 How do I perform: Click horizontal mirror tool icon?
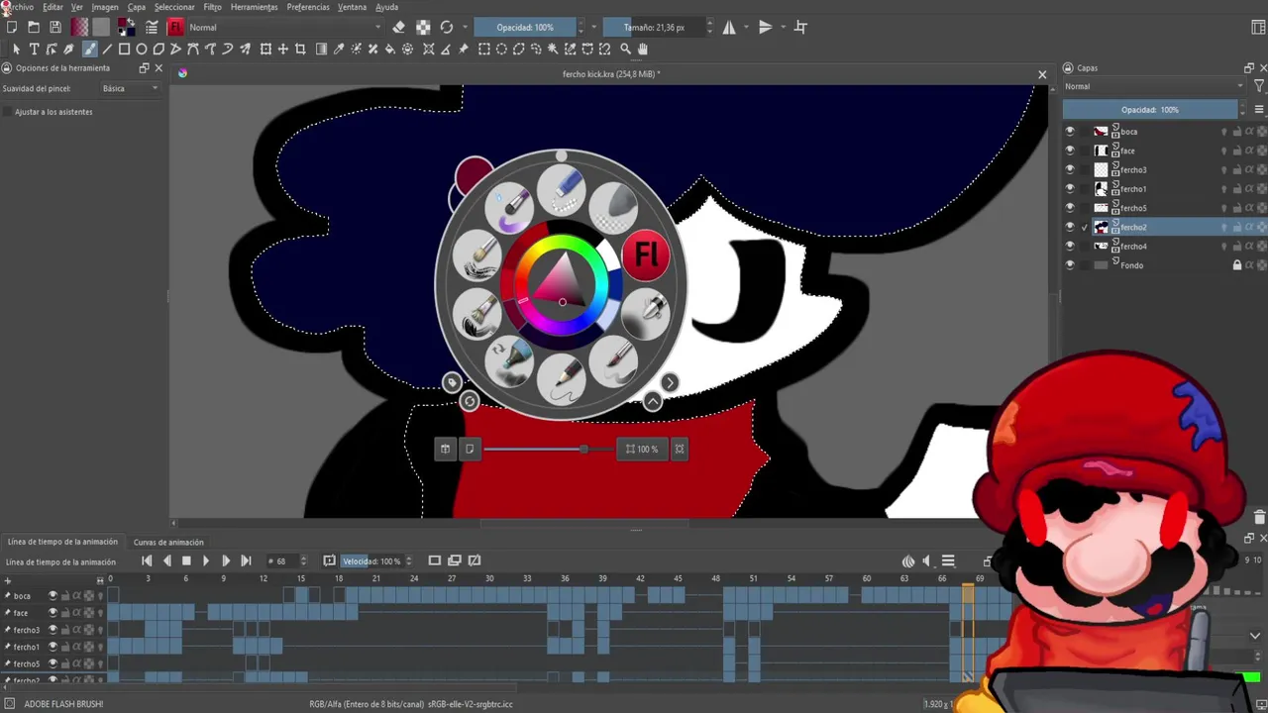point(729,27)
